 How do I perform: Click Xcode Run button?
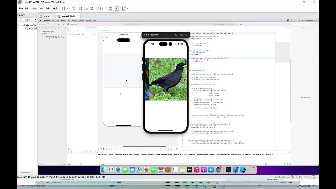click(64, 24)
